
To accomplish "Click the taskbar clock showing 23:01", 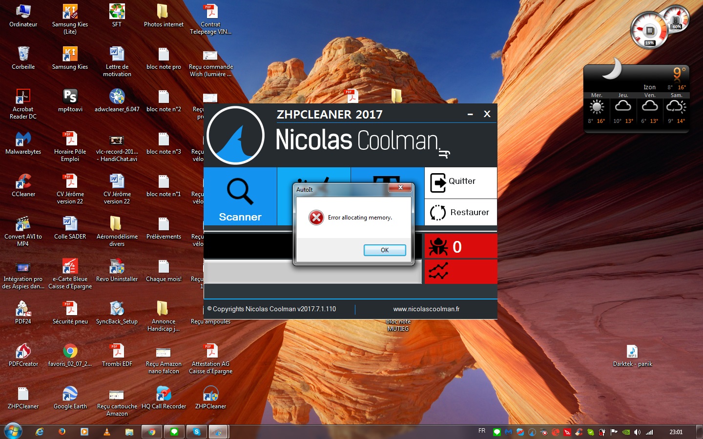I will click(676, 432).
